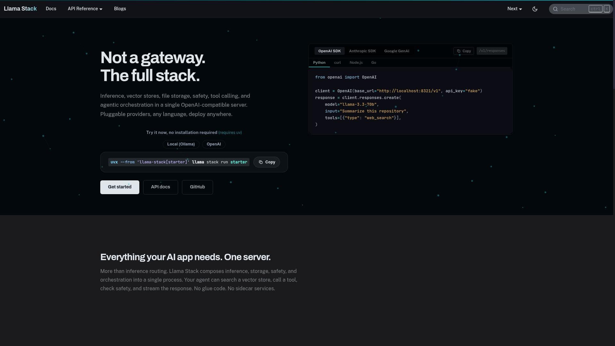Viewport: 615px width, 346px height.
Task: Click the Llama Stack logo
Action: click(x=20, y=9)
